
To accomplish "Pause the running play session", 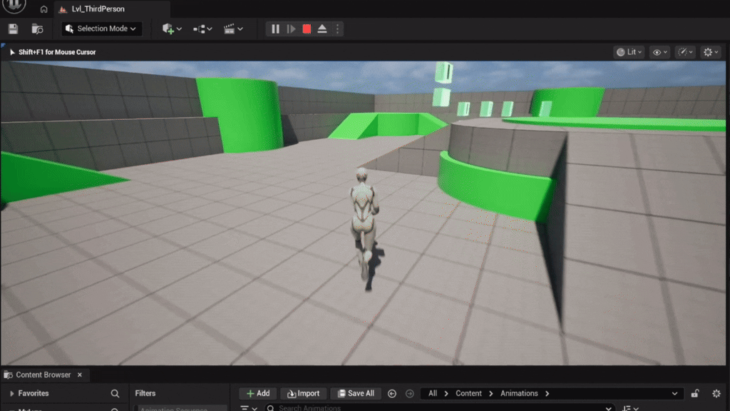I will (x=275, y=29).
